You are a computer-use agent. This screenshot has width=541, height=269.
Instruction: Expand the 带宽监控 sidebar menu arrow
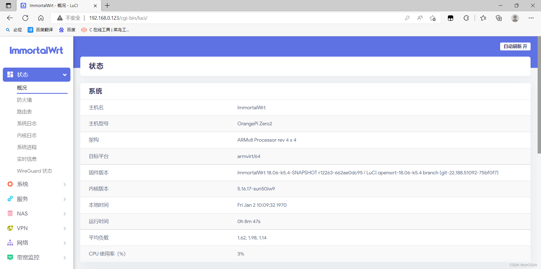(65, 258)
